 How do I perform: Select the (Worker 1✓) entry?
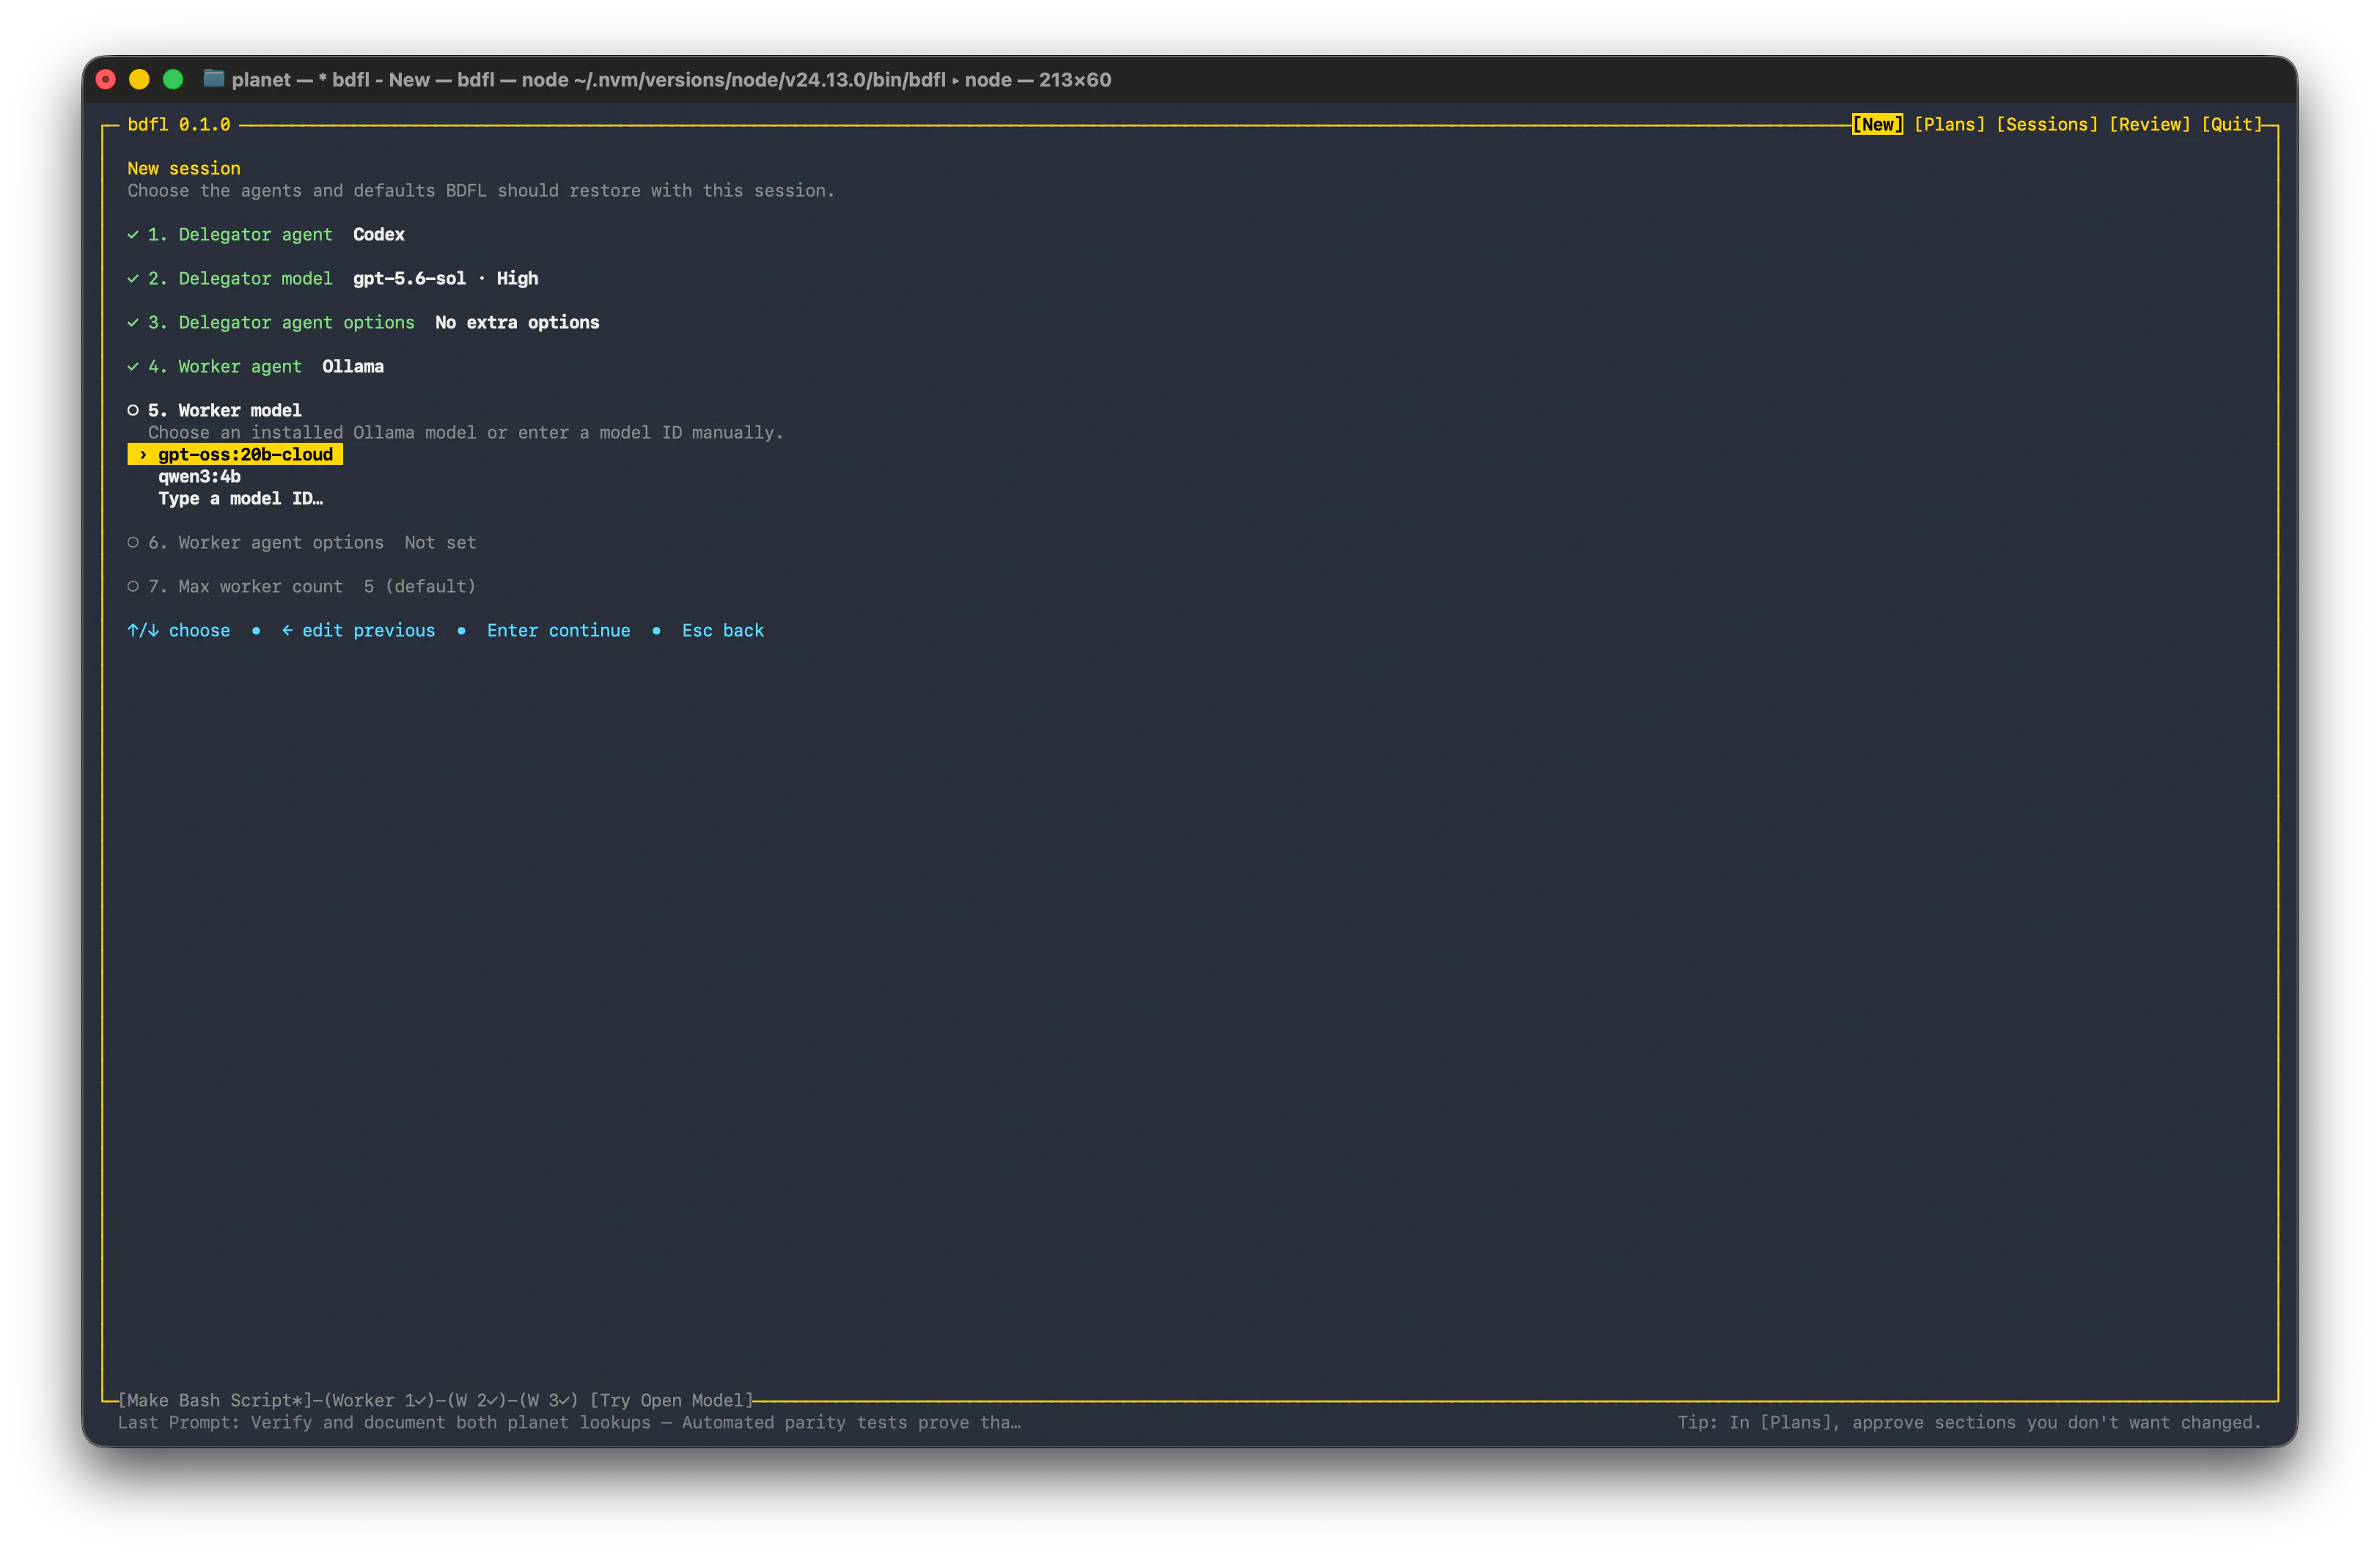click(x=380, y=1400)
